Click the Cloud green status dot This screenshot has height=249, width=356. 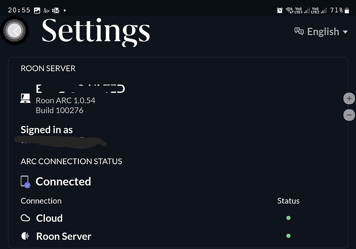pos(288,218)
